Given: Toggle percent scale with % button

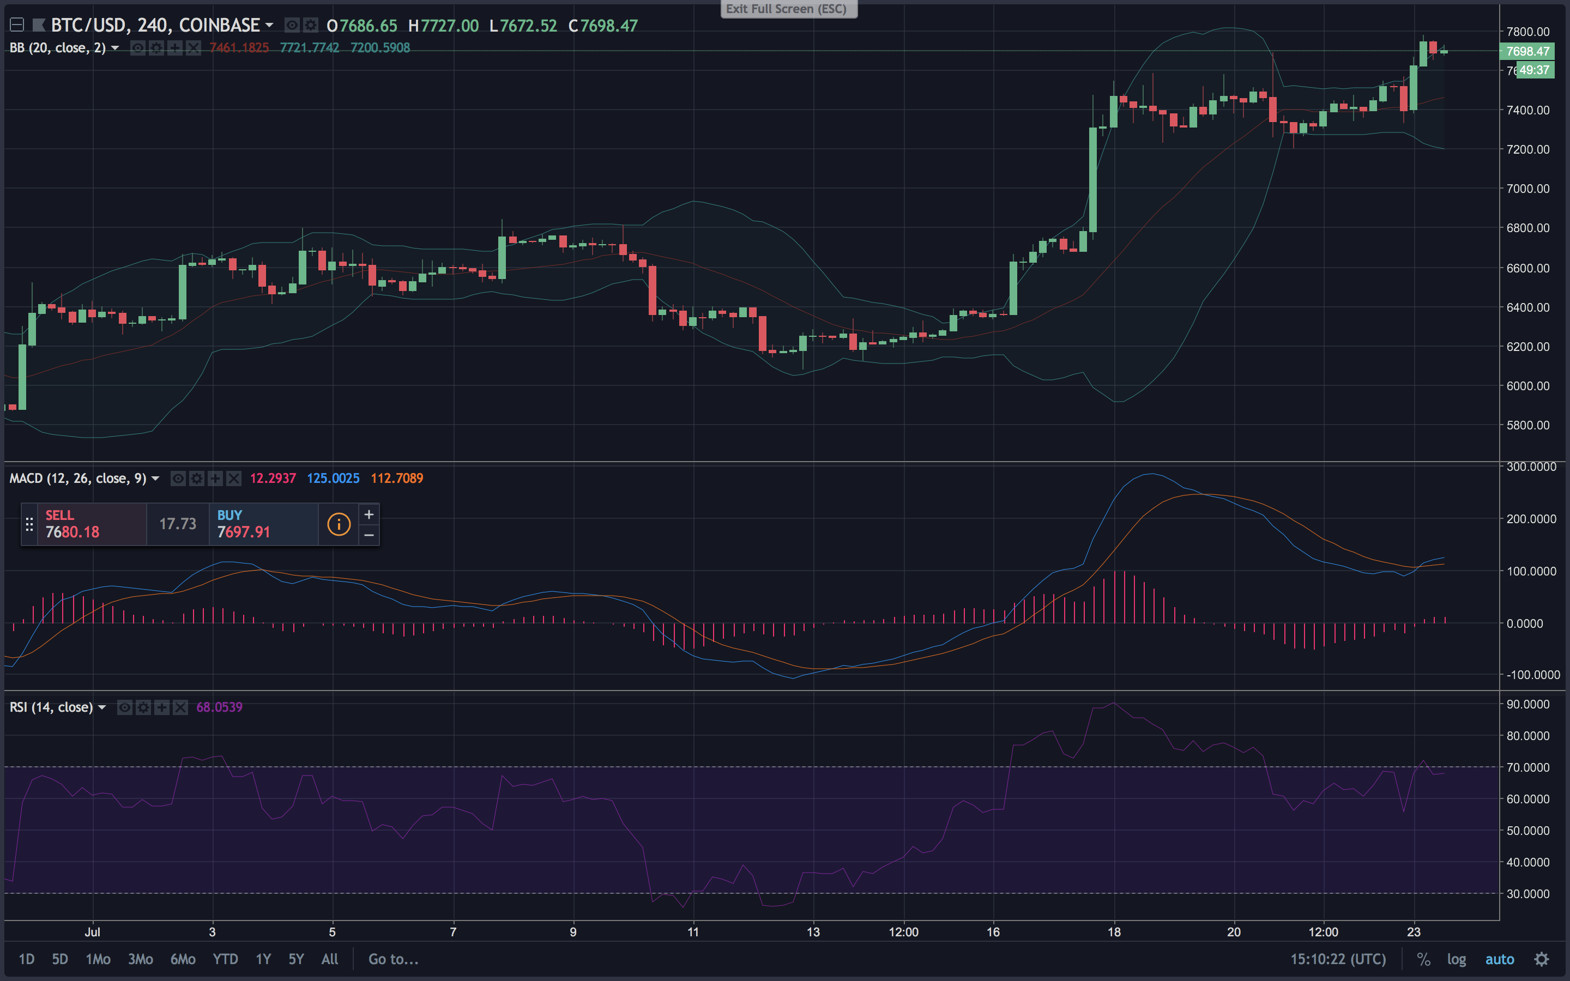Looking at the screenshot, I should coord(1423,959).
